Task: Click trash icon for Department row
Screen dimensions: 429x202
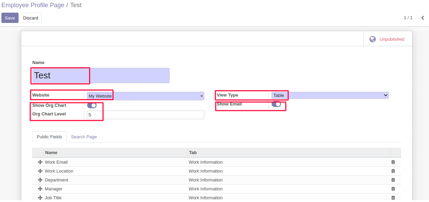Action: tap(393, 180)
